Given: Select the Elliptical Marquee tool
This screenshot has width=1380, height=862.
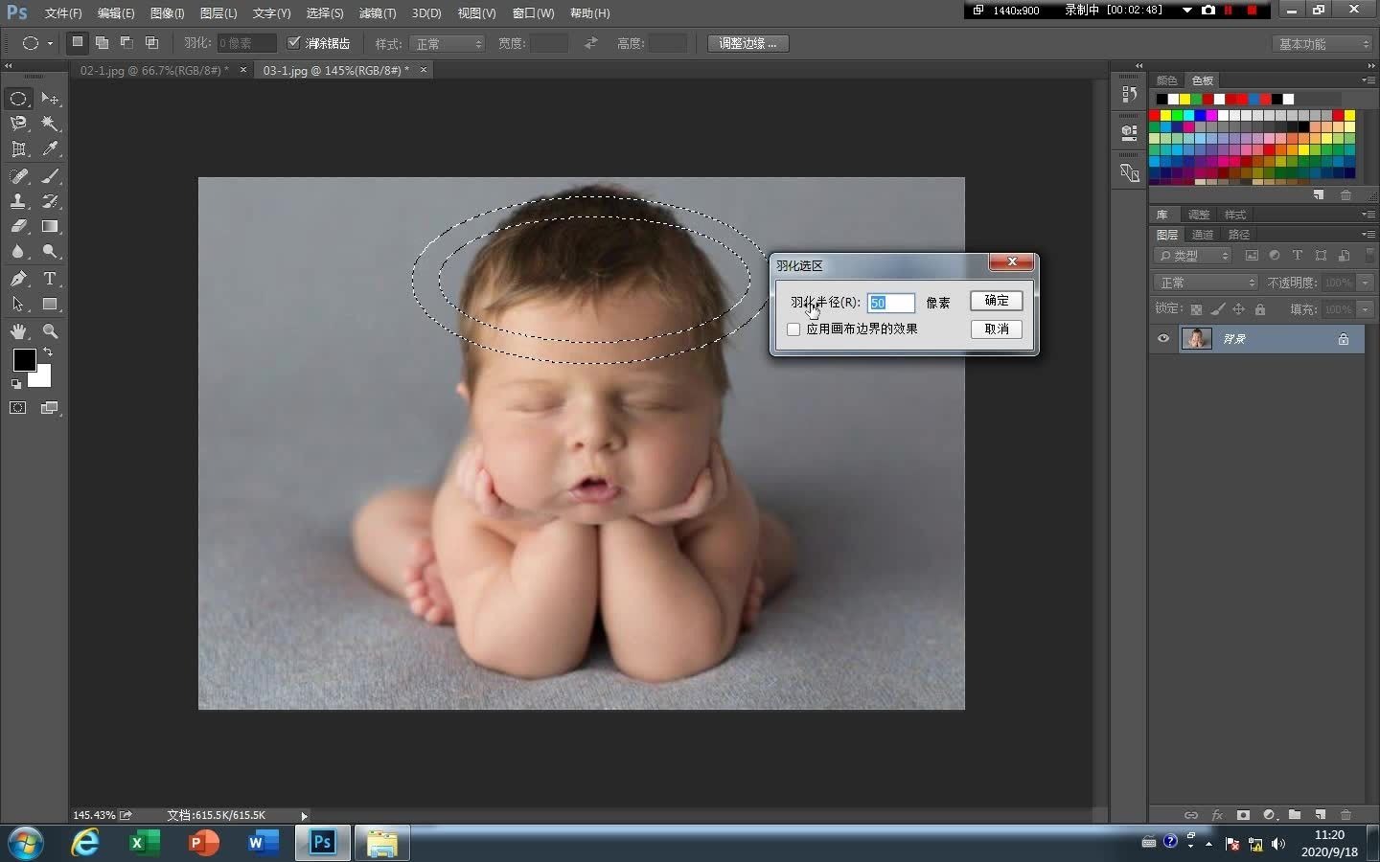Looking at the screenshot, I should (18, 99).
